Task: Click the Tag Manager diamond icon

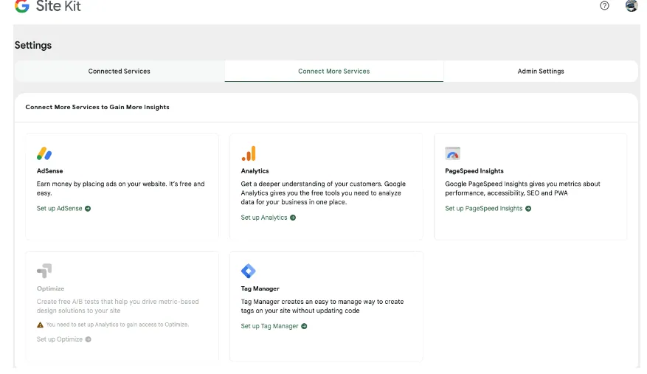Action: (249, 271)
